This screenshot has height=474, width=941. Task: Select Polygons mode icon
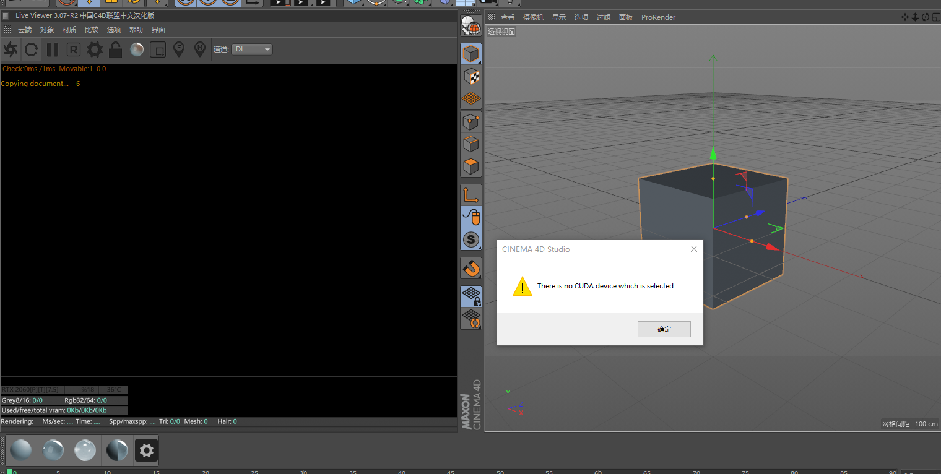(x=471, y=166)
